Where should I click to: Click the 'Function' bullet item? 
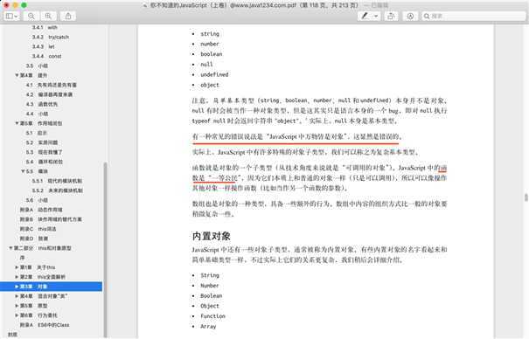[x=212, y=316]
